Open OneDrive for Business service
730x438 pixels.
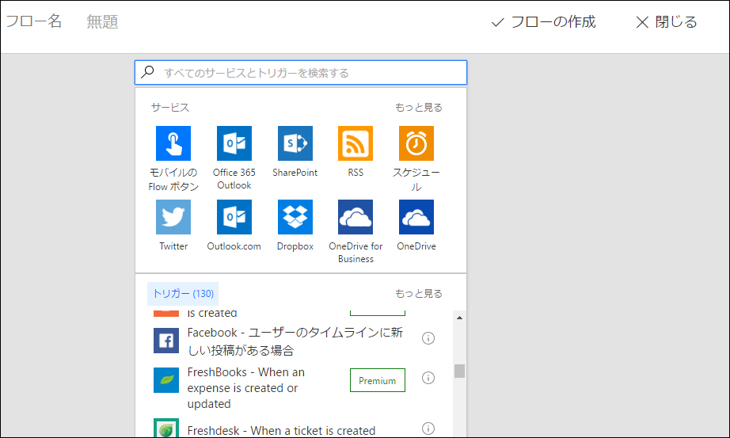[x=355, y=217]
